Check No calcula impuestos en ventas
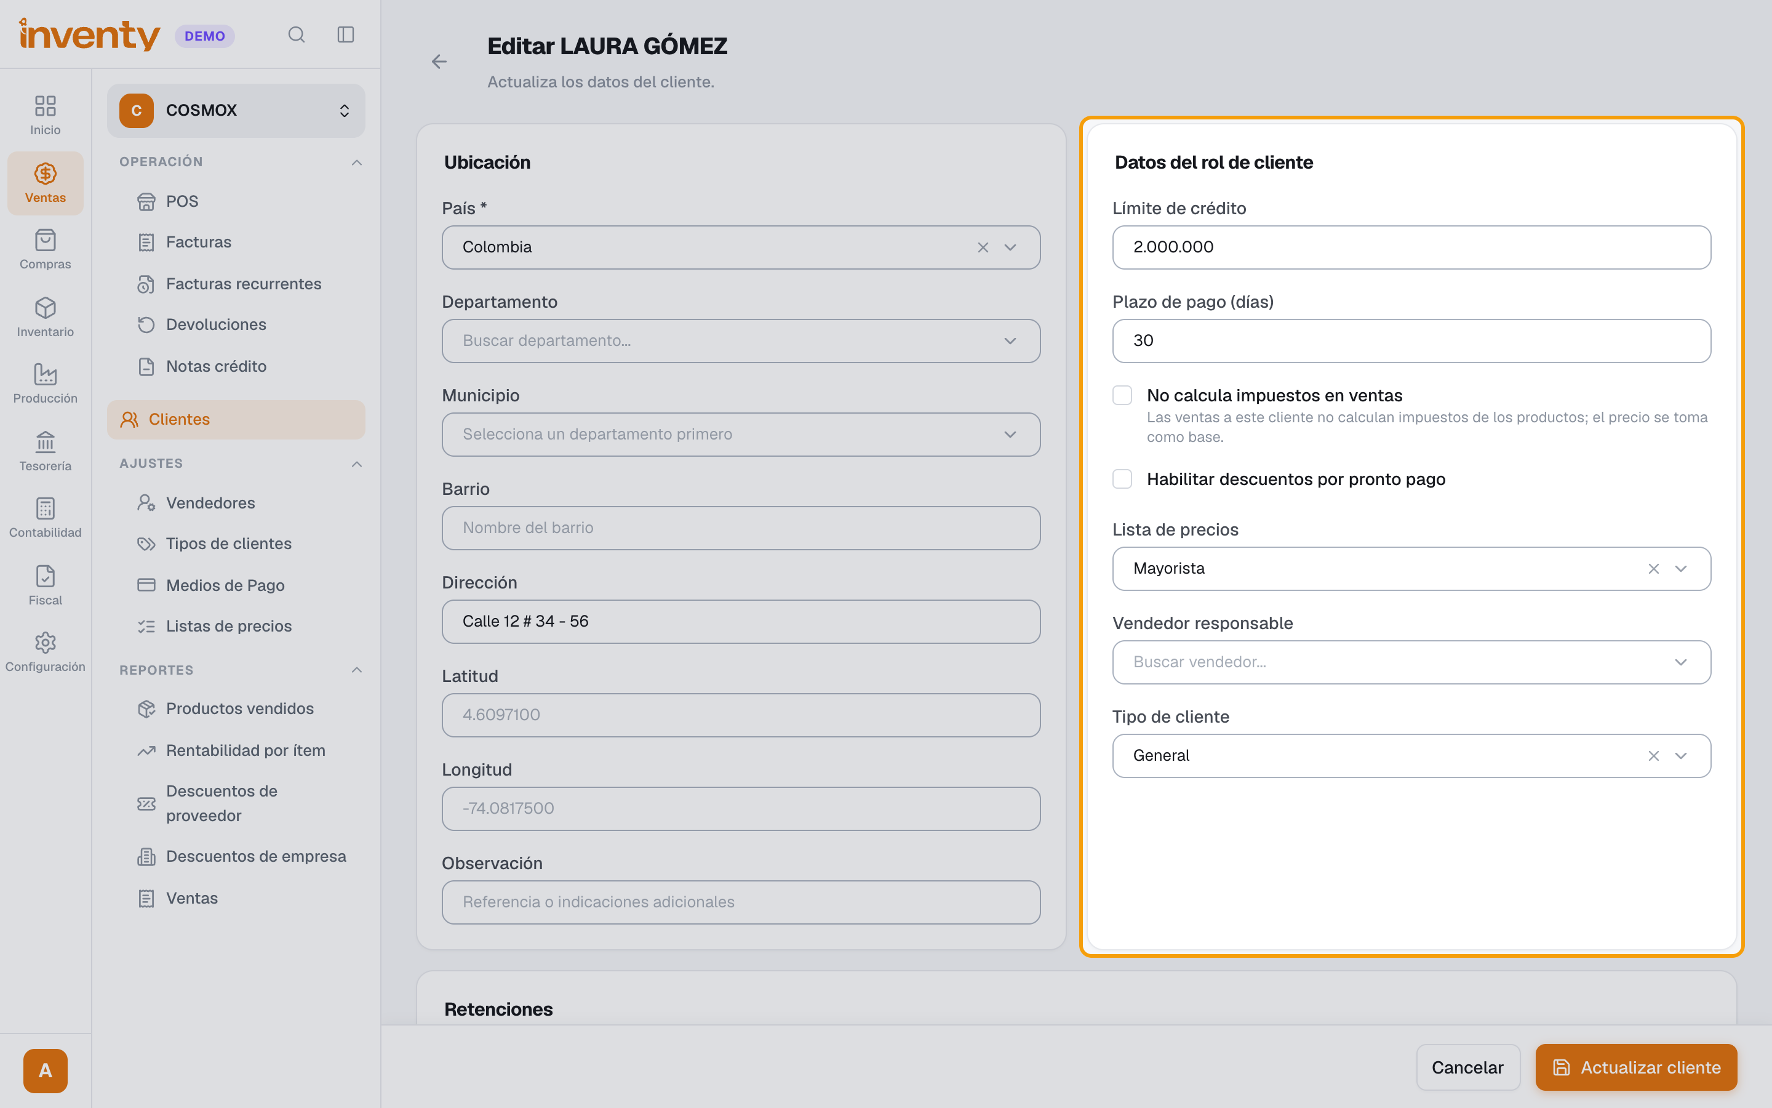 (1122, 396)
